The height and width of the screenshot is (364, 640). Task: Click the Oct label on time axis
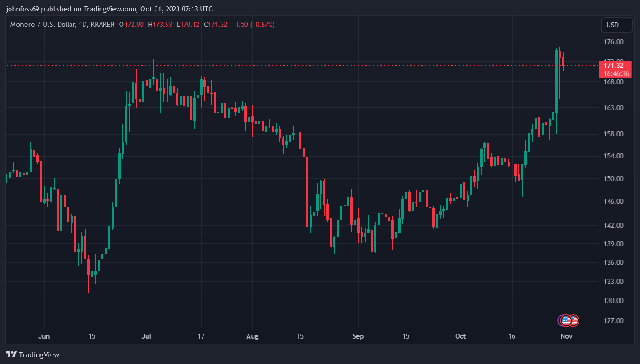[461, 336]
